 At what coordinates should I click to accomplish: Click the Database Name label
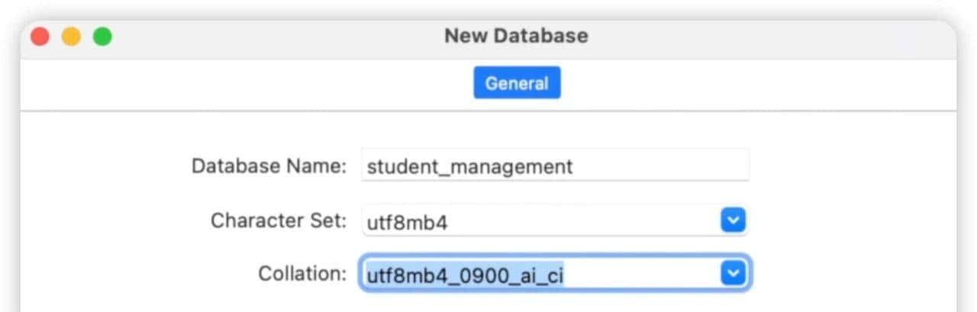click(269, 166)
